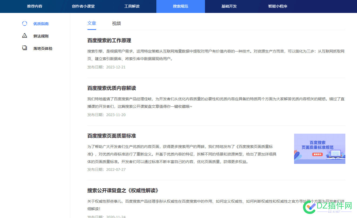The width and height of the screenshot is (357, 218).
Task: Click the 算法规则 triangle icon
Action: 25,36
